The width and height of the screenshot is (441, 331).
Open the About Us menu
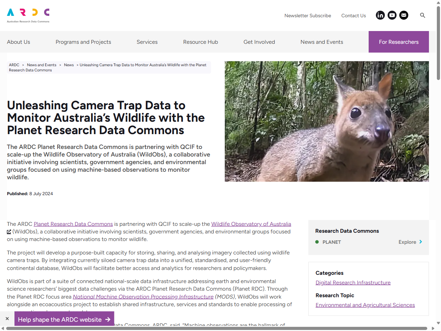[18, 42]
